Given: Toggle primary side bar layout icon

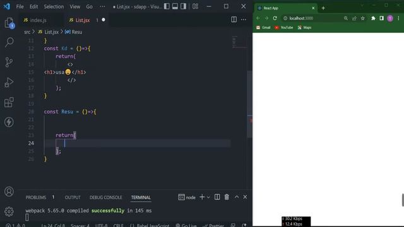Looking at the screenshot, I should (167, 6).
